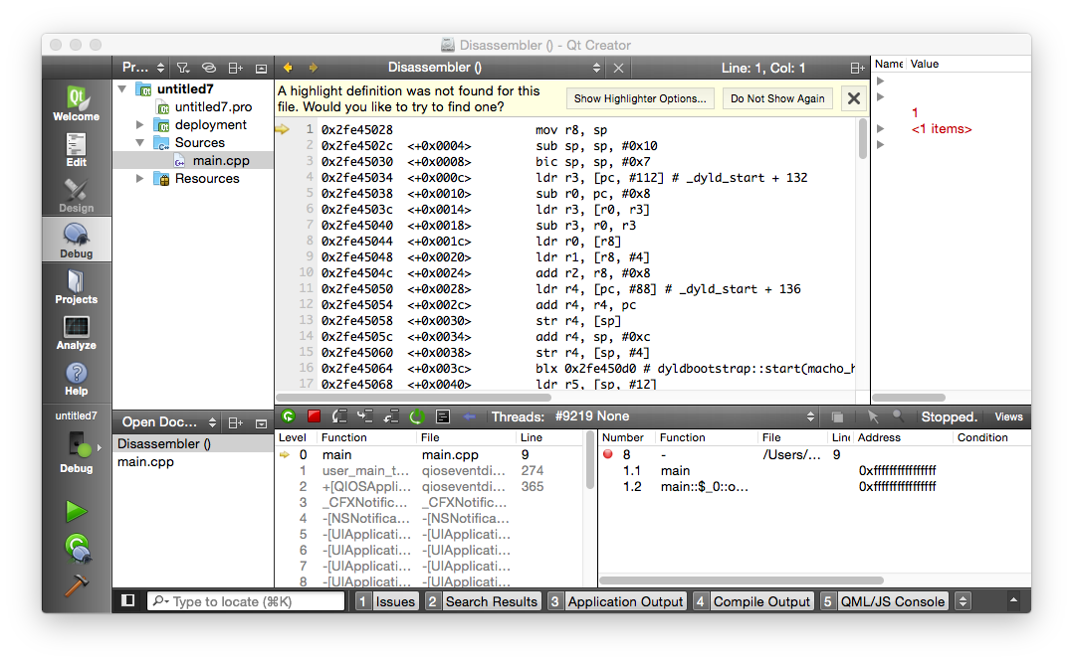
Task: Close the Open Documents pane
Action: pyautogui.click(x=261, y=423)
